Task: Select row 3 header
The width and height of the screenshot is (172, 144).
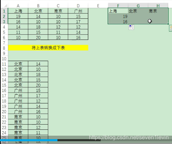Action: [x=4, y=22]
